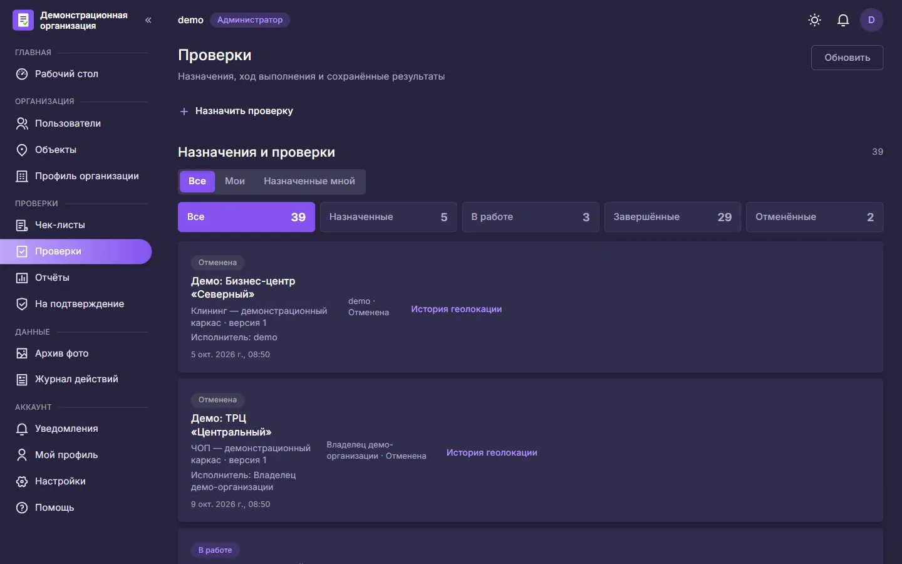Screen dimensions: 902x564
Task: Click the date 9 окт. 2026 г., 08:50
Action: 231,504
